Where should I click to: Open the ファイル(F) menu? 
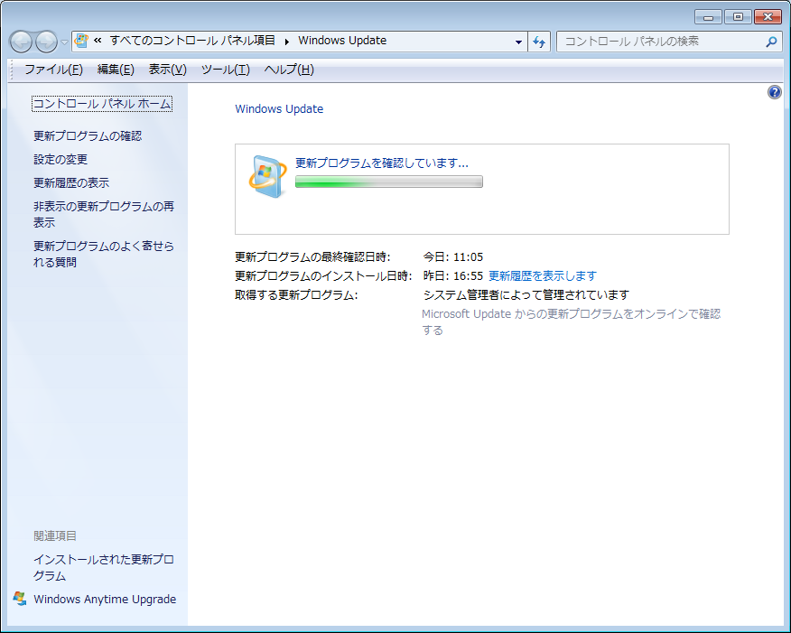53,70
